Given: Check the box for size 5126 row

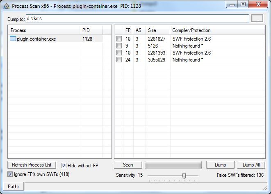Looking at the screenshot, I should (119, 46).
